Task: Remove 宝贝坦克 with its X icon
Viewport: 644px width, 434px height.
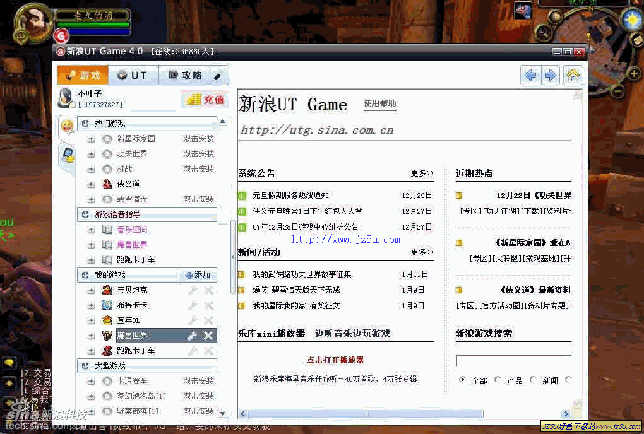Action: [208, 290]
